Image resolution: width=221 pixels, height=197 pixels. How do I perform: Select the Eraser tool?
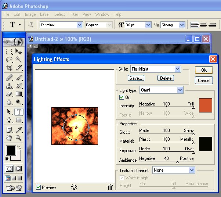[9, 94]
